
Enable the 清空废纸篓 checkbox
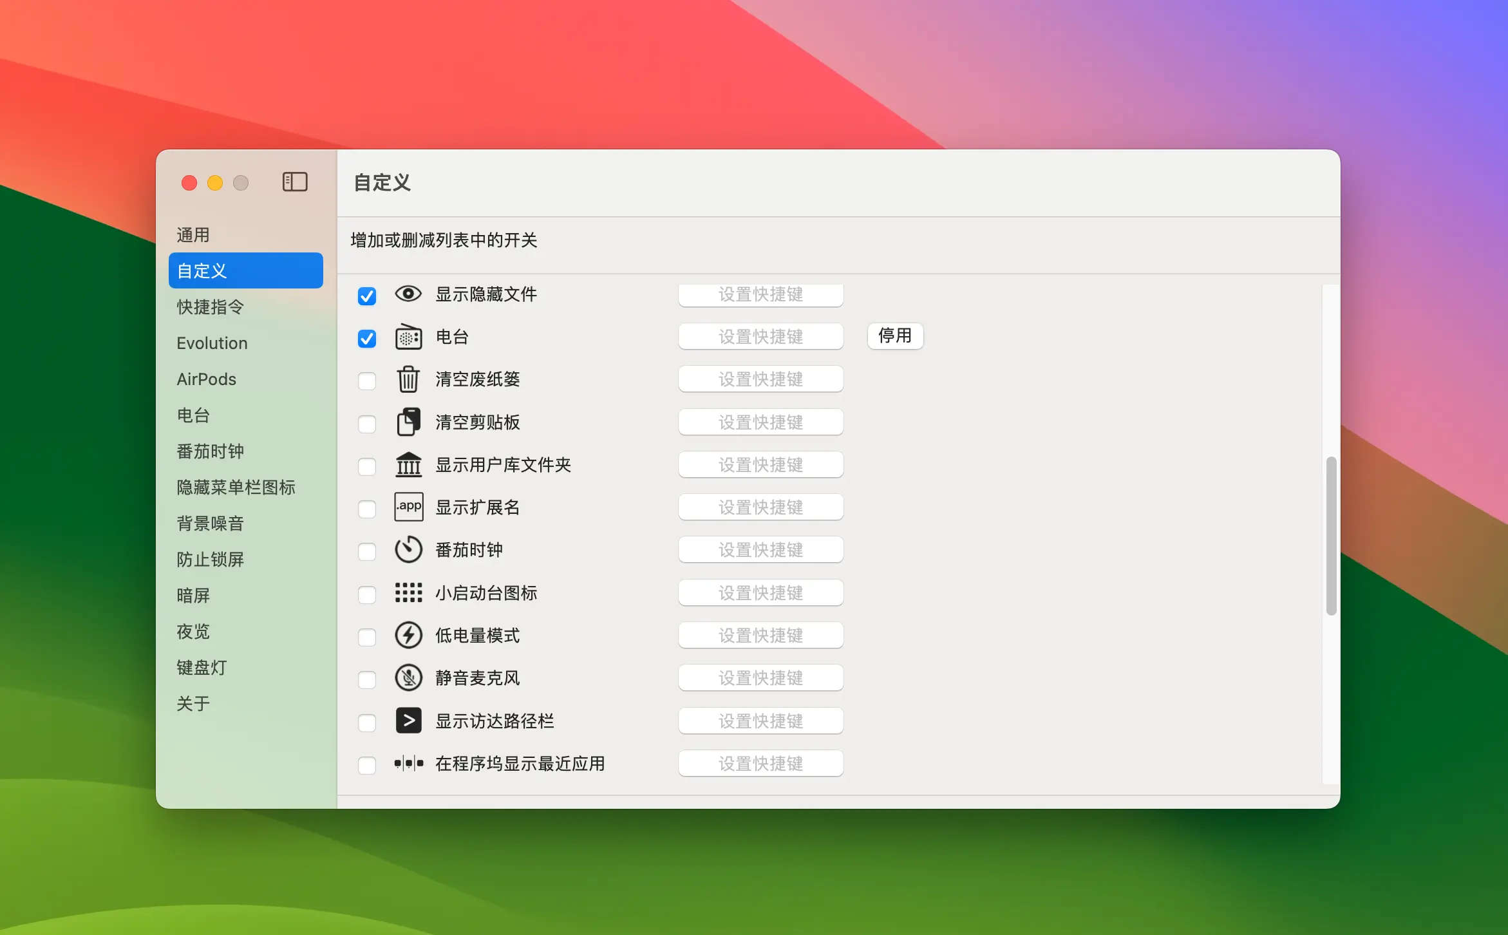367,381
